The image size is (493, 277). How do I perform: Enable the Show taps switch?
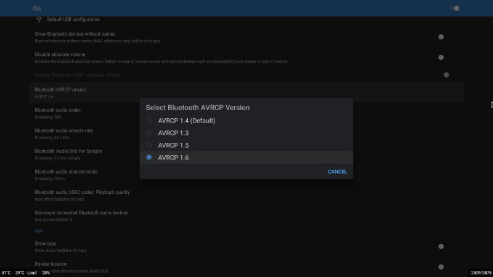click(441, 246)
